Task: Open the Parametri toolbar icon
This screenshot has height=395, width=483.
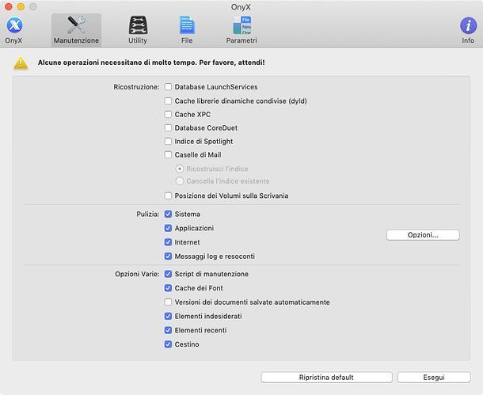Action: (x=241, y=27)
